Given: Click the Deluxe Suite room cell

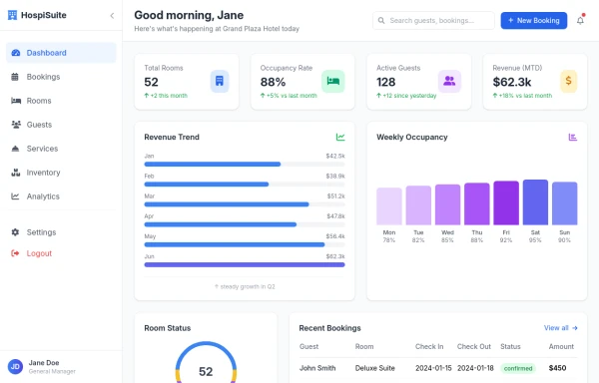Looking at the screenshot, I should [x=374, y=368].
